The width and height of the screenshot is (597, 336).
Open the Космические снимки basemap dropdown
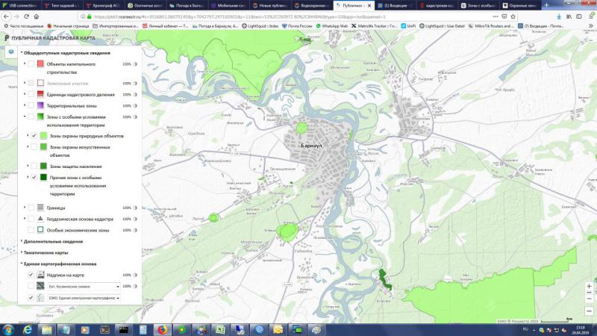coord(84,287)
